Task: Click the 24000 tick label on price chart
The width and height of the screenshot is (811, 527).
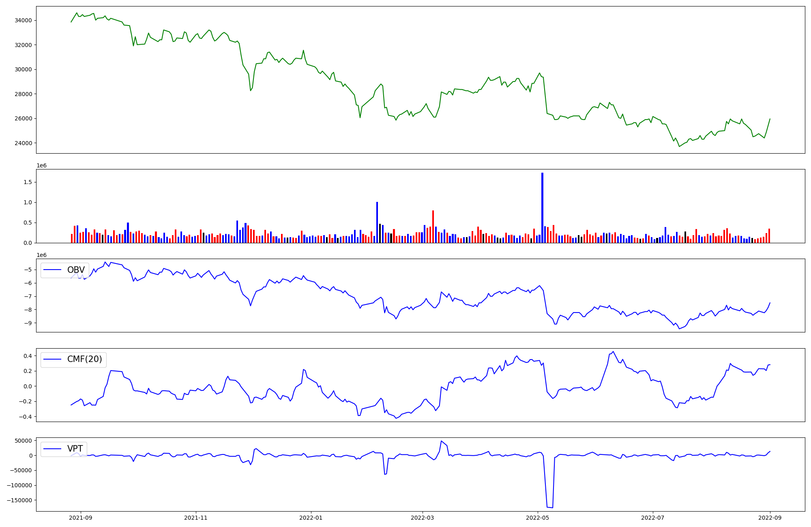Action: click(23, 143)
